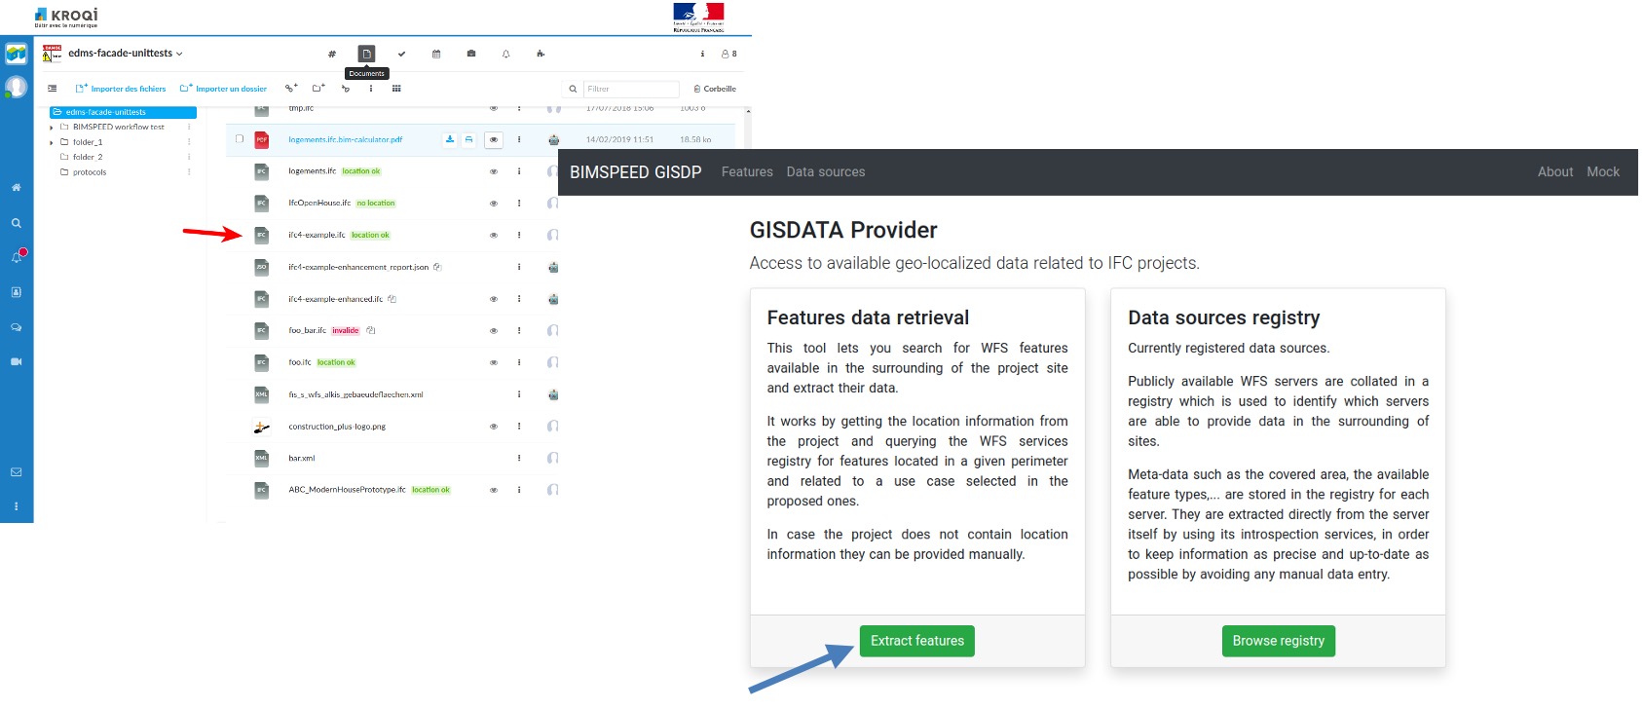Open chat bubbles icon in blue sidebar
This screenshot has width=1642, height=709.
[x=17, y=327]
